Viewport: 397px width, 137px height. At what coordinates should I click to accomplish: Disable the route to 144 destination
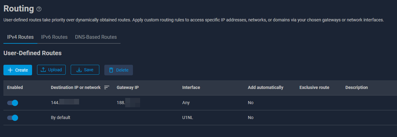(13, 103)
